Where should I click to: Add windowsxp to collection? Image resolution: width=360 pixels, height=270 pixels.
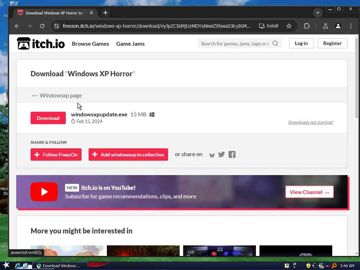pyautogui.click(x=128, y=155)
